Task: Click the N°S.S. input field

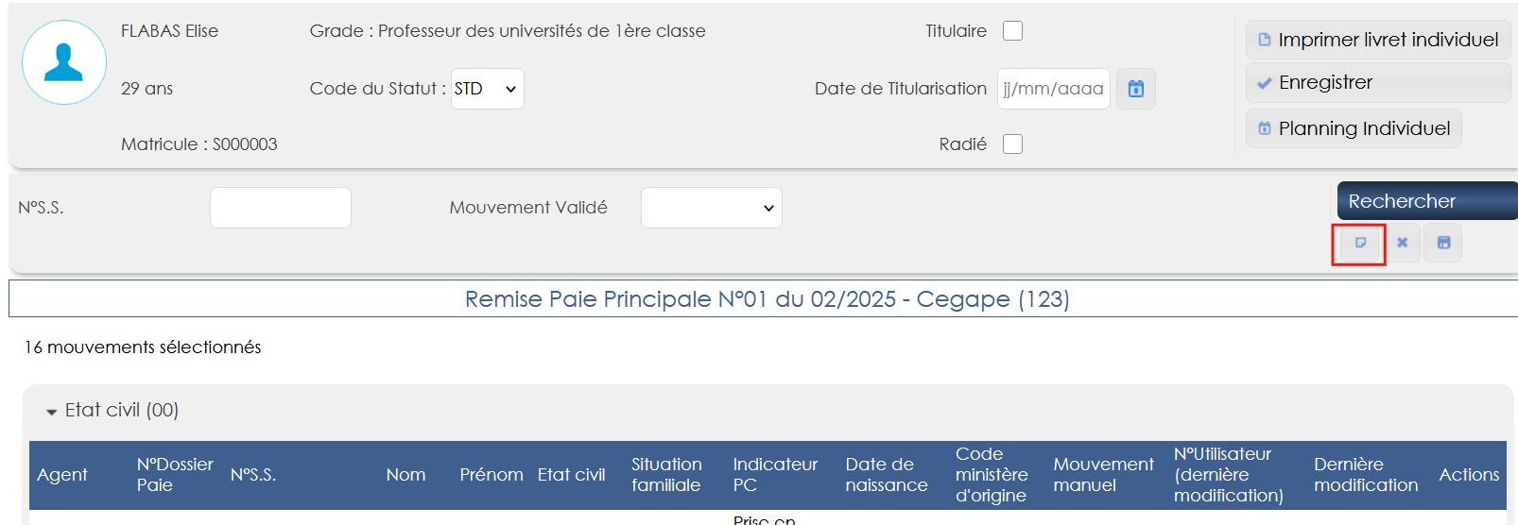Action: tap(280, 208)
